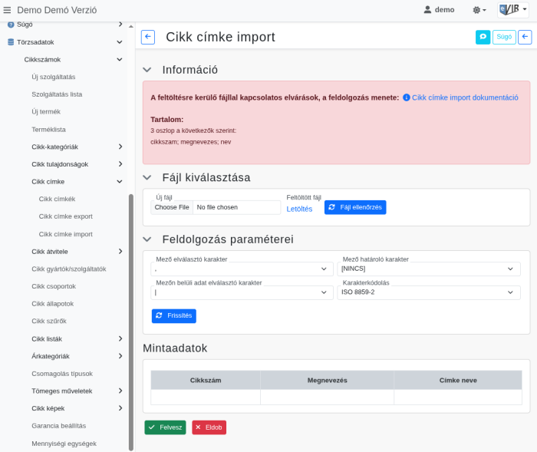Open the settings gear menu
Viewport: 537px width, 452px height.
pos(479,10)
